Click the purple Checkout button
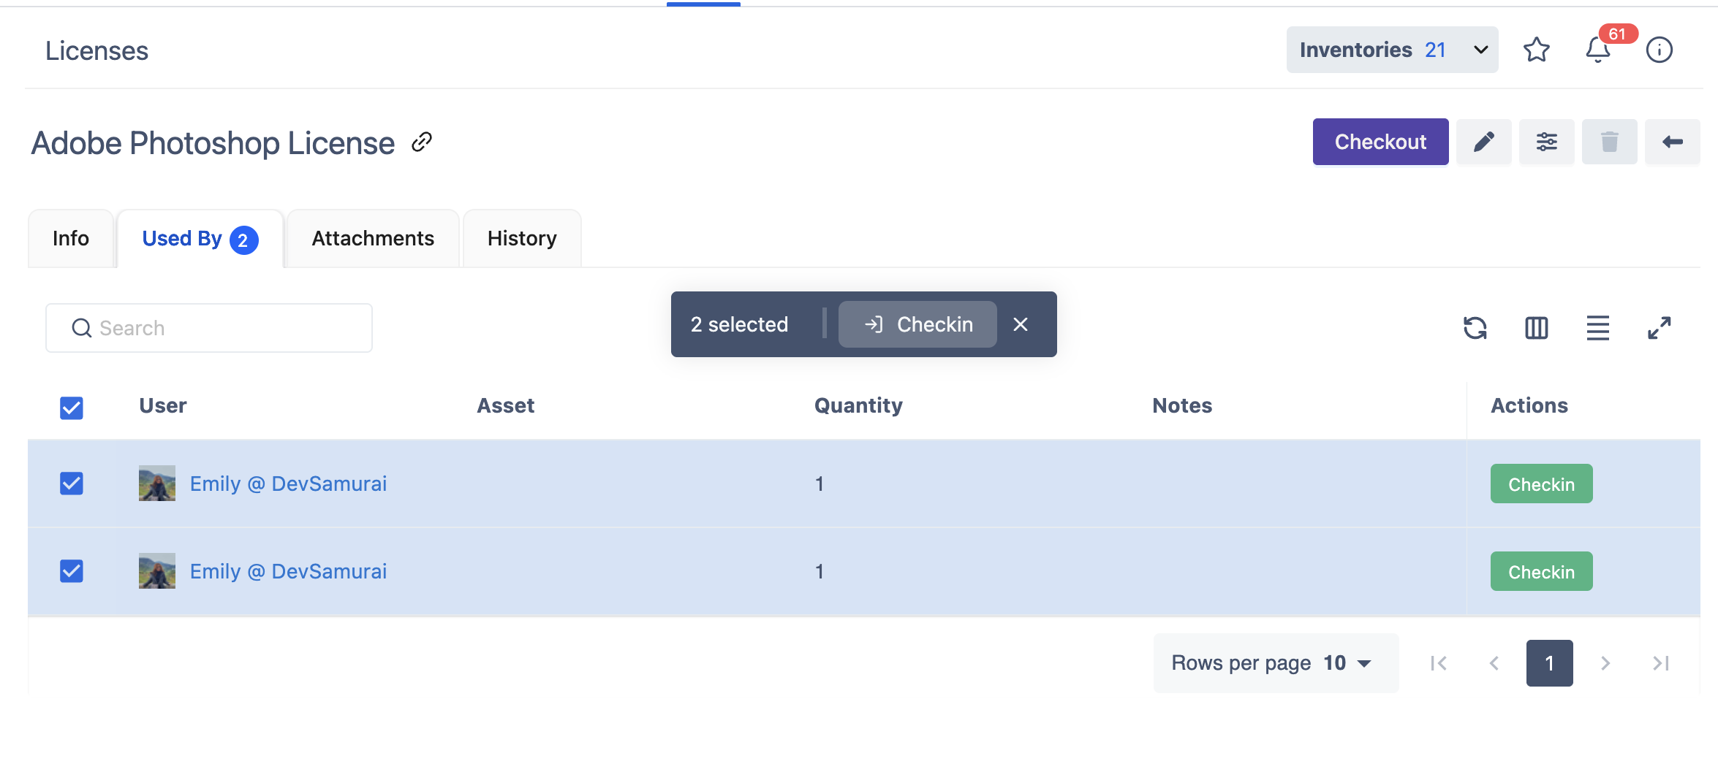The height and width of the screenshot is (764, 1718). pos(1380,142)
